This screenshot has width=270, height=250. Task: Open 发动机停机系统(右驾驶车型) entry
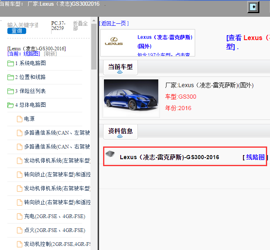57,188
